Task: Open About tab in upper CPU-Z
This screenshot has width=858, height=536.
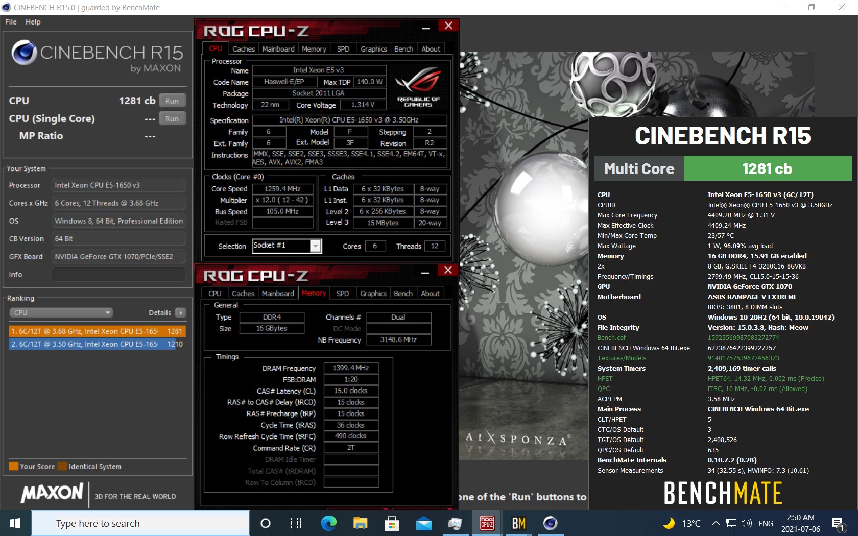Action: point(431,49)
